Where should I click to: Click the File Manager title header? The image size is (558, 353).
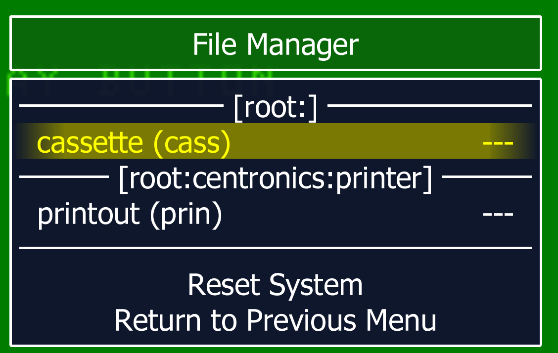pos(276,44)
